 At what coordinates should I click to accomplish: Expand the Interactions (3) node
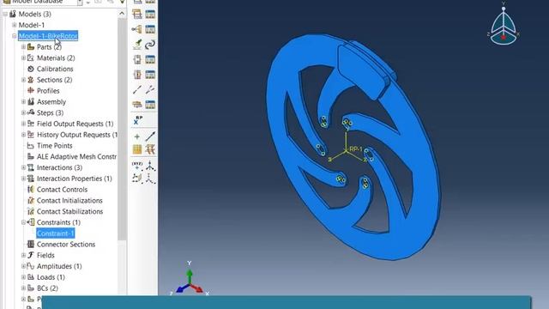point(23,167)
